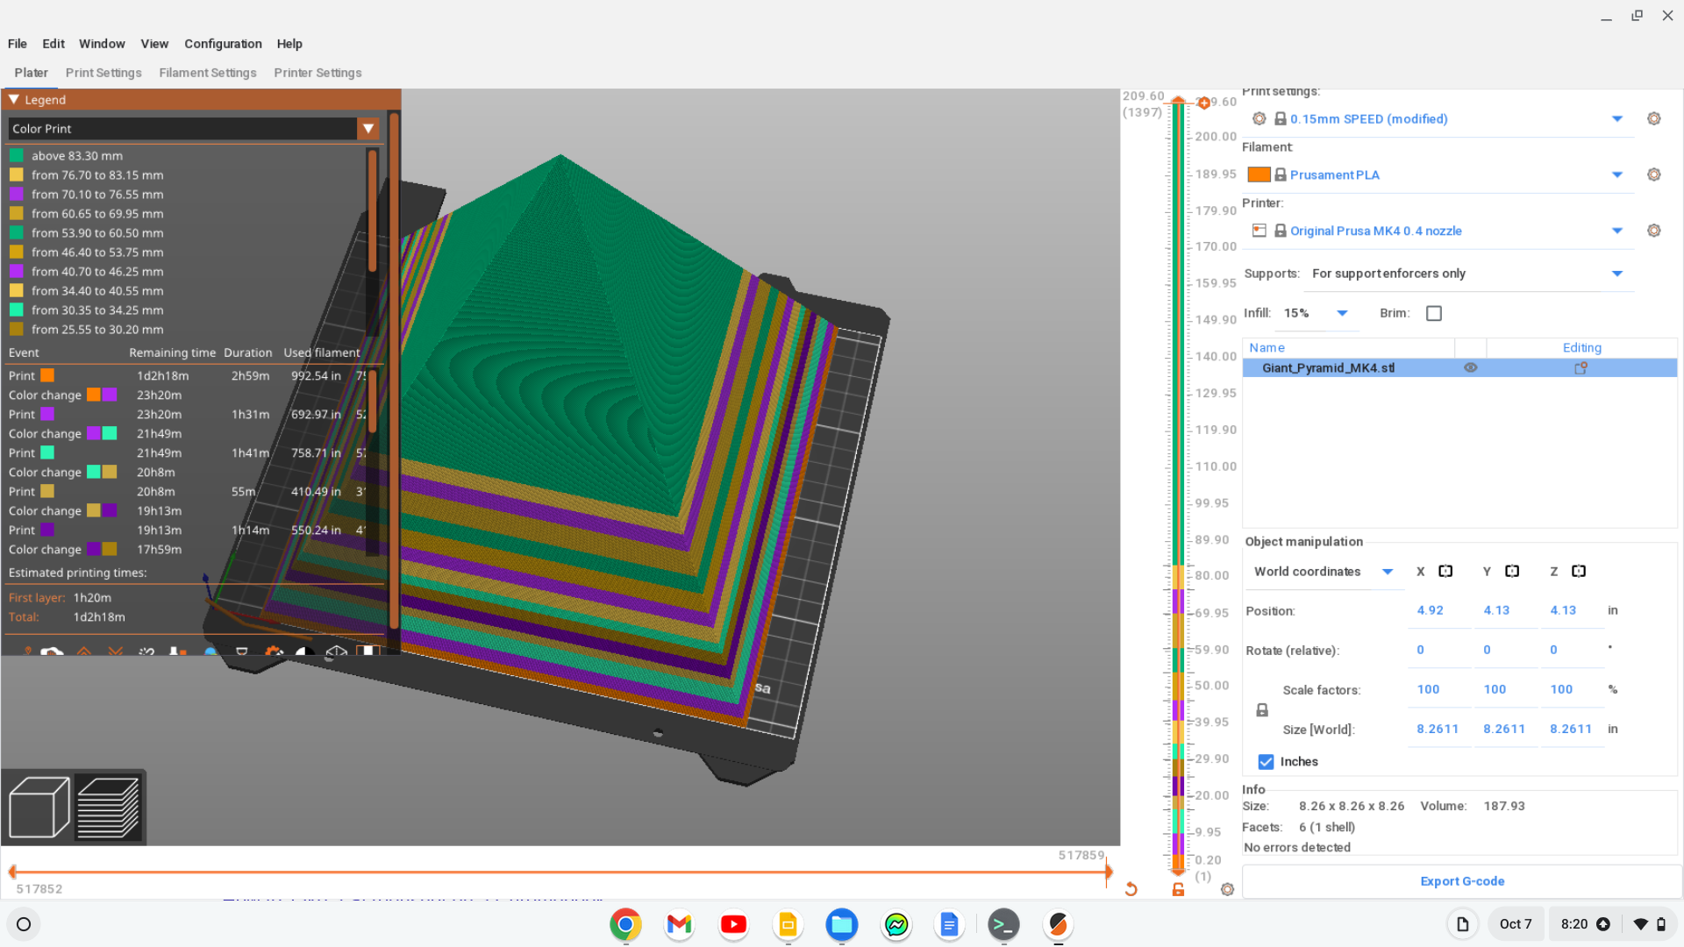Click Export G-code button
This screenshot has height=947, width=1684.
(x=1461, y=881)
